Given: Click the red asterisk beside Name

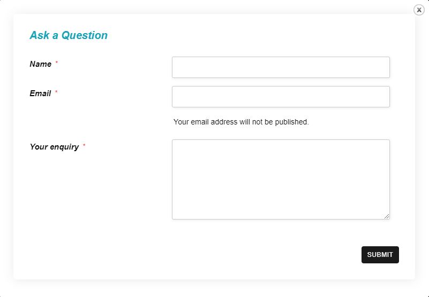Looking at the screenshot, I should [x=57, y=63].
